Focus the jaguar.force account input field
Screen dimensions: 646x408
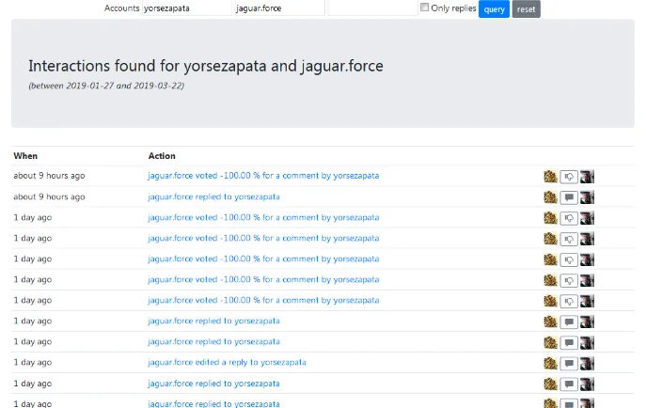(278, 8)
